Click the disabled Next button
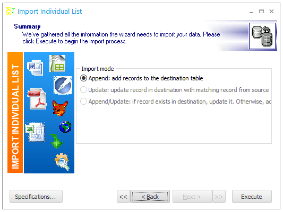This screenshot has width=283, height=212. coord(192,197)
